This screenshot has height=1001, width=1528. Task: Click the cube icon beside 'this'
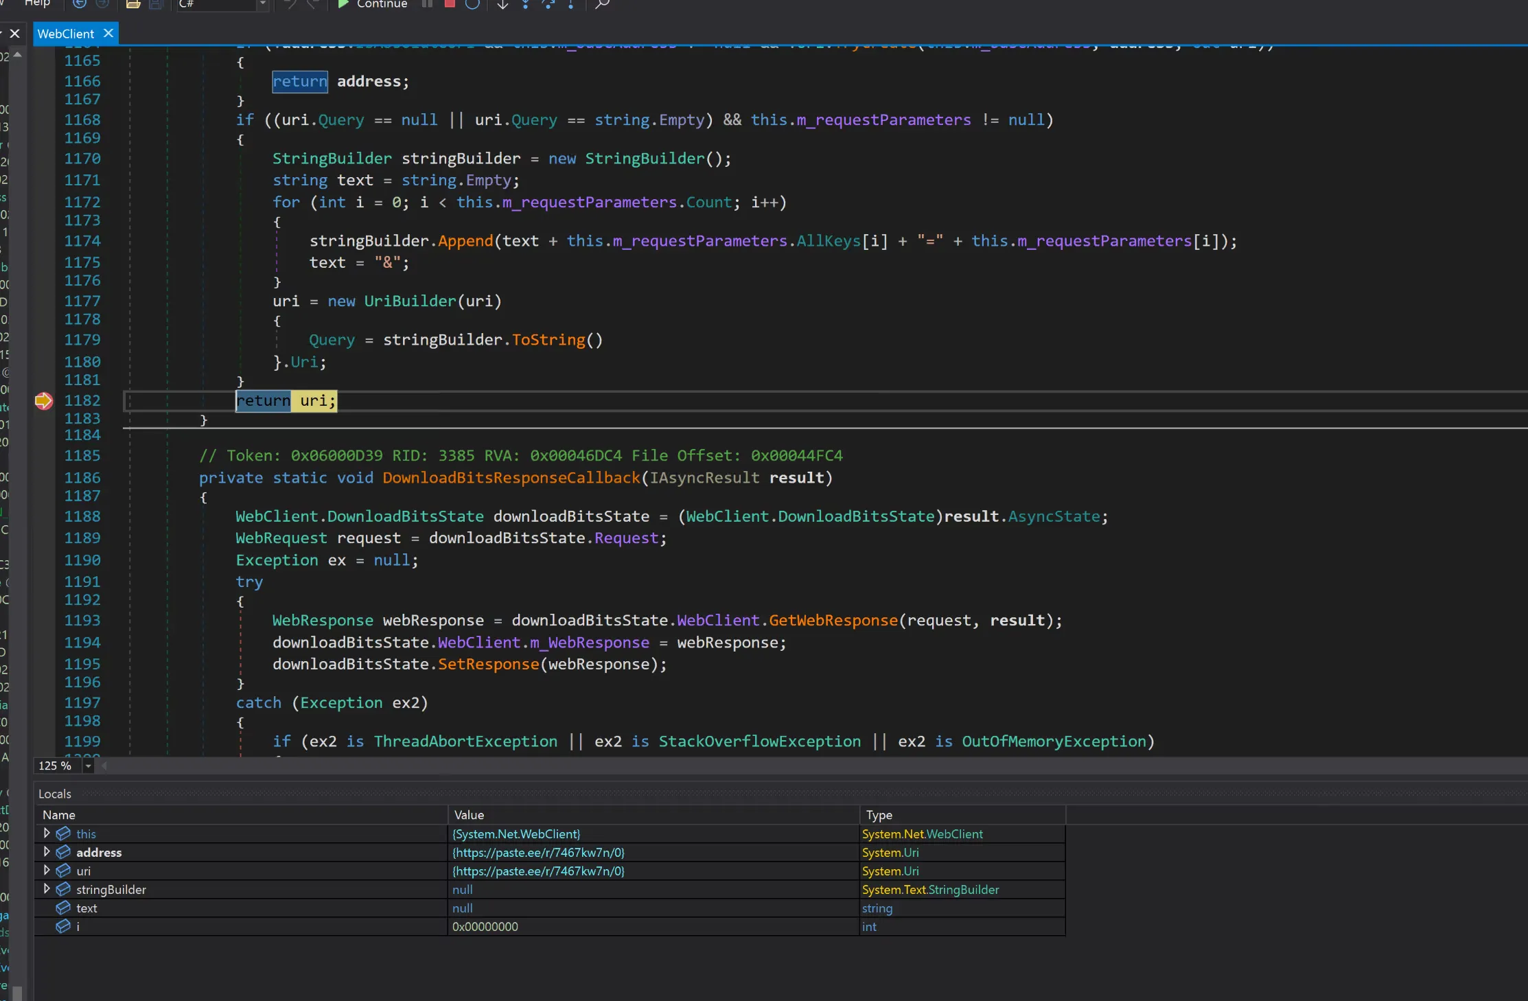pyautogui.click(x=63, y=833)
